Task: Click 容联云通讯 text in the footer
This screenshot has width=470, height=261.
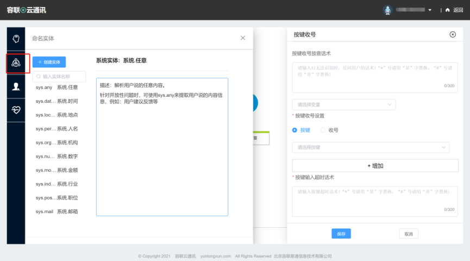Action: [185, 256]
